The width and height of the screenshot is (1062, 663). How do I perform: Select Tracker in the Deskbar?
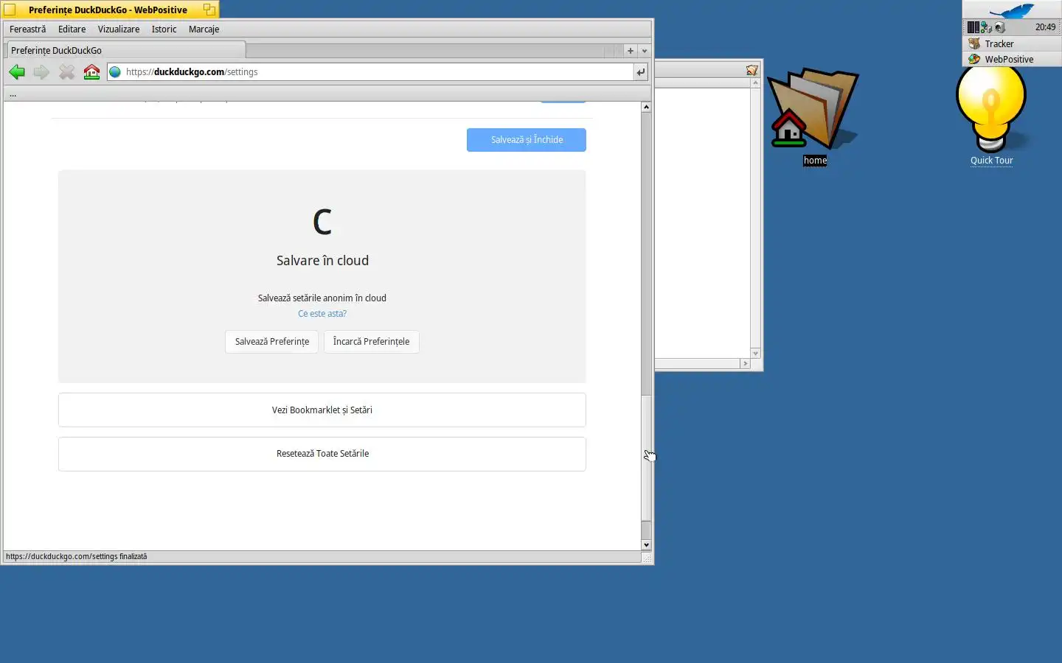(x=1012, y=43)
